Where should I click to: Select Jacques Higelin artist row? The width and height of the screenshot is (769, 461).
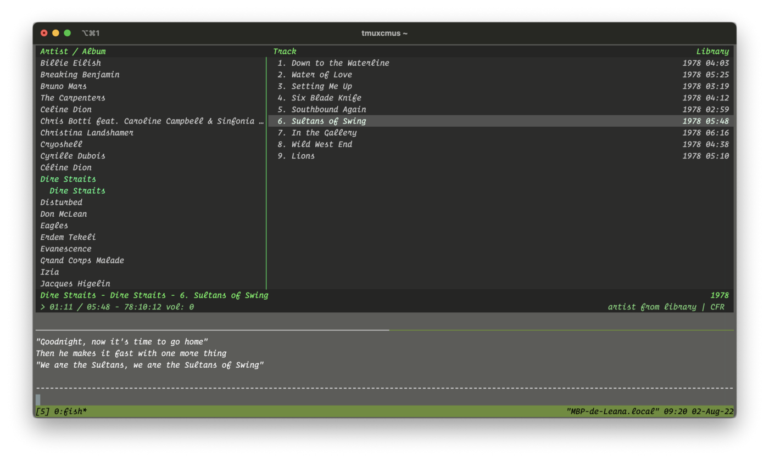click(75, 284)
